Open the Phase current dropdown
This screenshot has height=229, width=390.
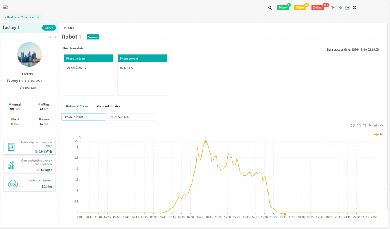[x=83, y=117]
